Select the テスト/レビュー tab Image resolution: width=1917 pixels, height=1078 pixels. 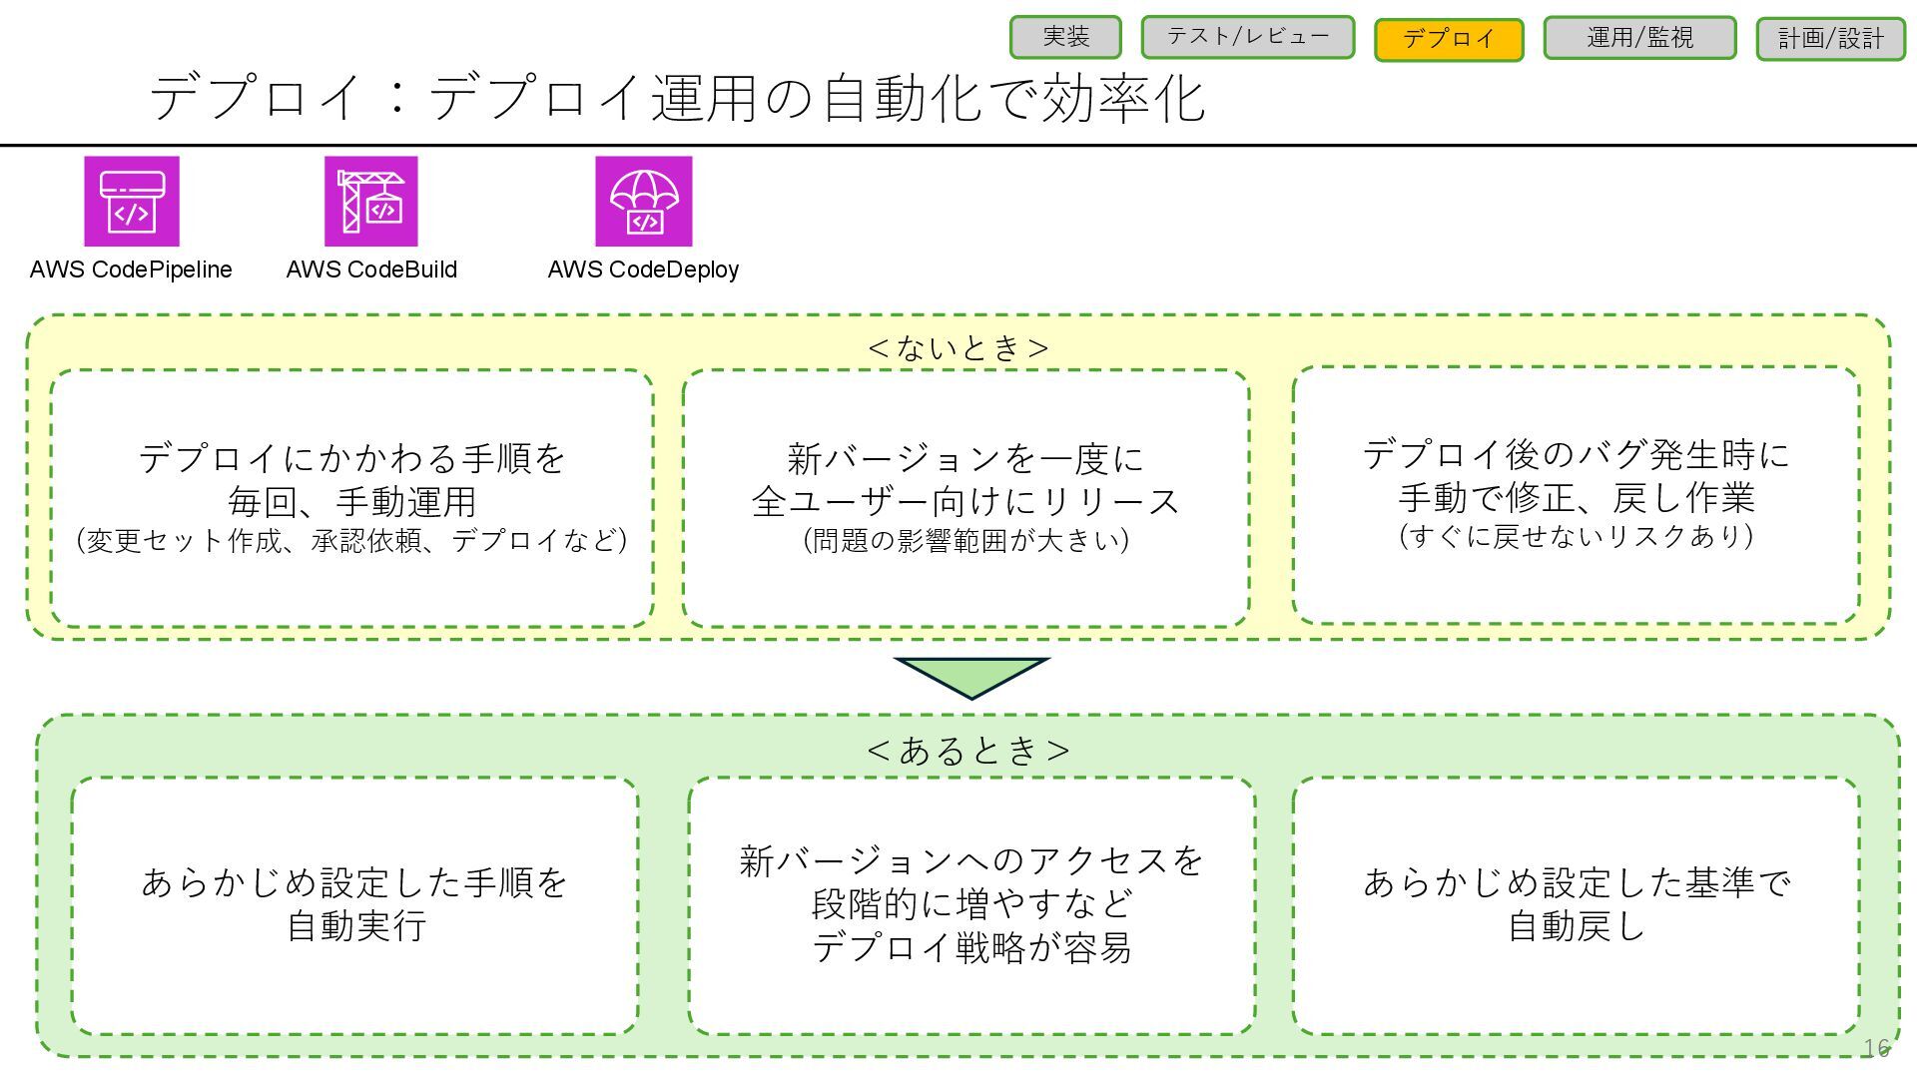(1248, 37)
